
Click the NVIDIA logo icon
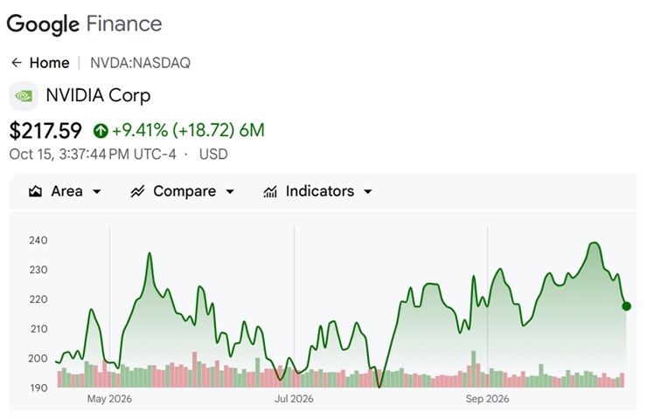[x=24, y=96]
